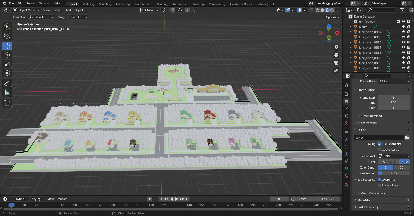Viewport: 414px width, 216px height.
Task: Open the File menu
Action: (11, 3)
